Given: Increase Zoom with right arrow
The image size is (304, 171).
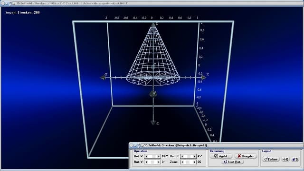Looking at the screenshot, I should pyautogui.click(x=194, y=162).
